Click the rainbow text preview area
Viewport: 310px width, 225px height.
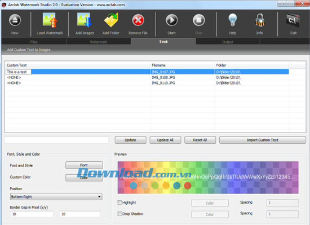click(208, 178)
